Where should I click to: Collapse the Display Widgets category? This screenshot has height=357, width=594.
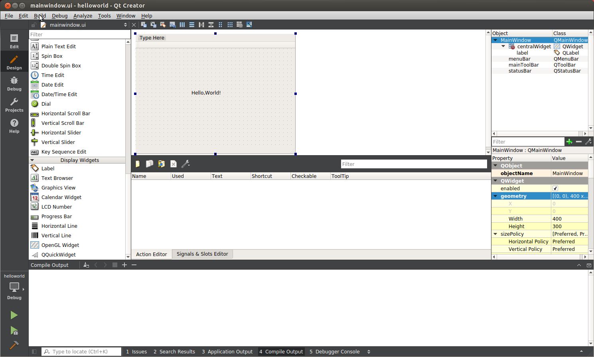click(x=32, y=160)
